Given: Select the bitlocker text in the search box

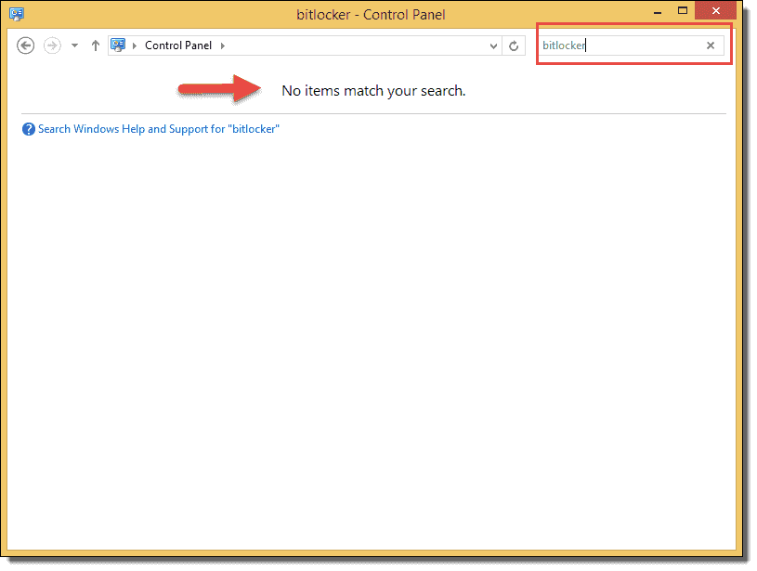Looking at the screenshot, I should pos(564,45).
